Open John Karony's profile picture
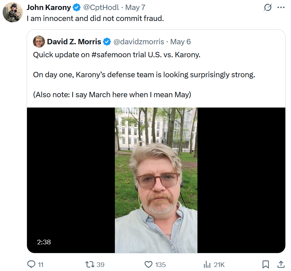The image size is (291, 271). [x=12, y=12]
